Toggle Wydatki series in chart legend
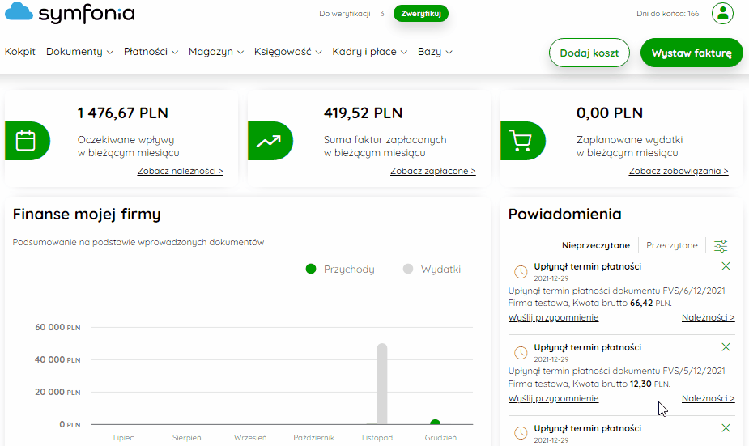 [x=432, y=270]
